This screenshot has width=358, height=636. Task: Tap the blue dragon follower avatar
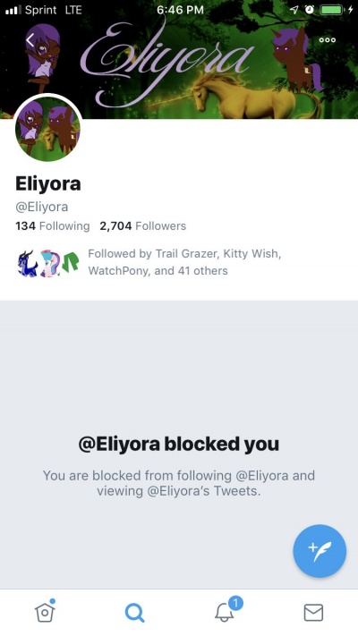[28, 263]
